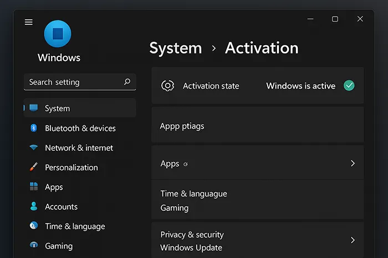Click in the Search setting field
Image resolution: width=388 pixels, height=258 pixels.
80,82
